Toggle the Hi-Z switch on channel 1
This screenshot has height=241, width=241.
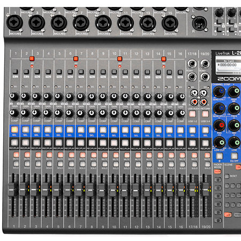pyautogui.click(x=16, y=72)
